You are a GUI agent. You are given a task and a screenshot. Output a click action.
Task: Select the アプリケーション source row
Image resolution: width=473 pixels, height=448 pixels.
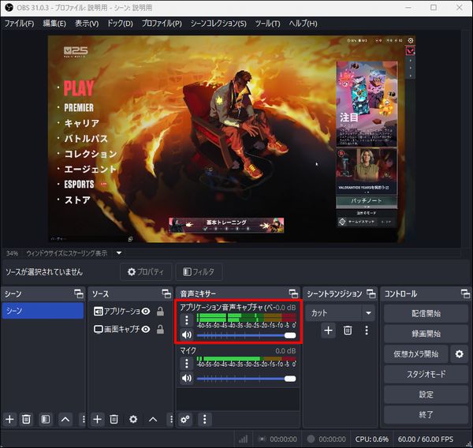tap(117, 312)
